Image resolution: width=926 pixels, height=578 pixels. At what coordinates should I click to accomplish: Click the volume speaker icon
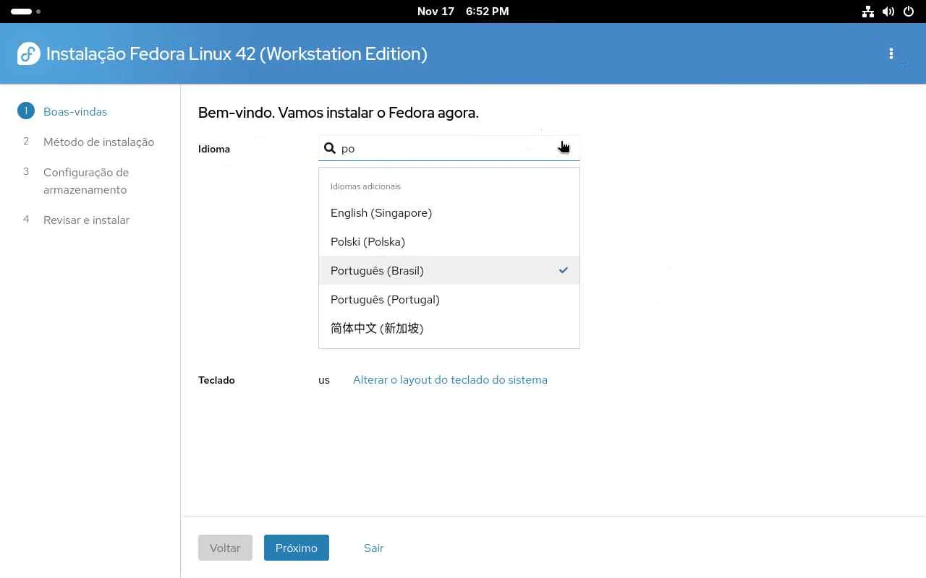tap(888, 12)
